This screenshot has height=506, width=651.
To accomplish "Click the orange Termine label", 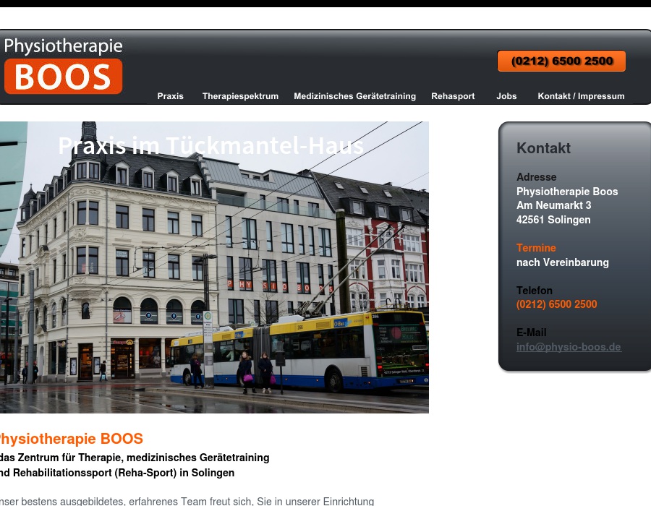I will pyautogui.click(x=536, y=248).
